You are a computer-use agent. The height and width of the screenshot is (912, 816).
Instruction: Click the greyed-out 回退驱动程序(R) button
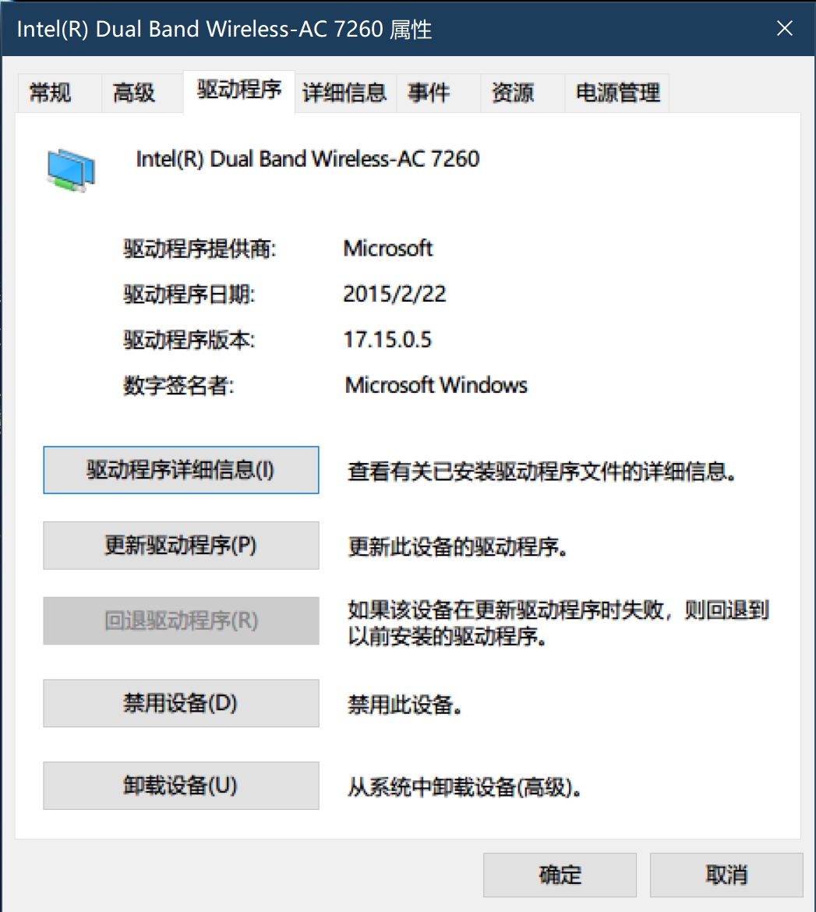[x=181, y=621]
